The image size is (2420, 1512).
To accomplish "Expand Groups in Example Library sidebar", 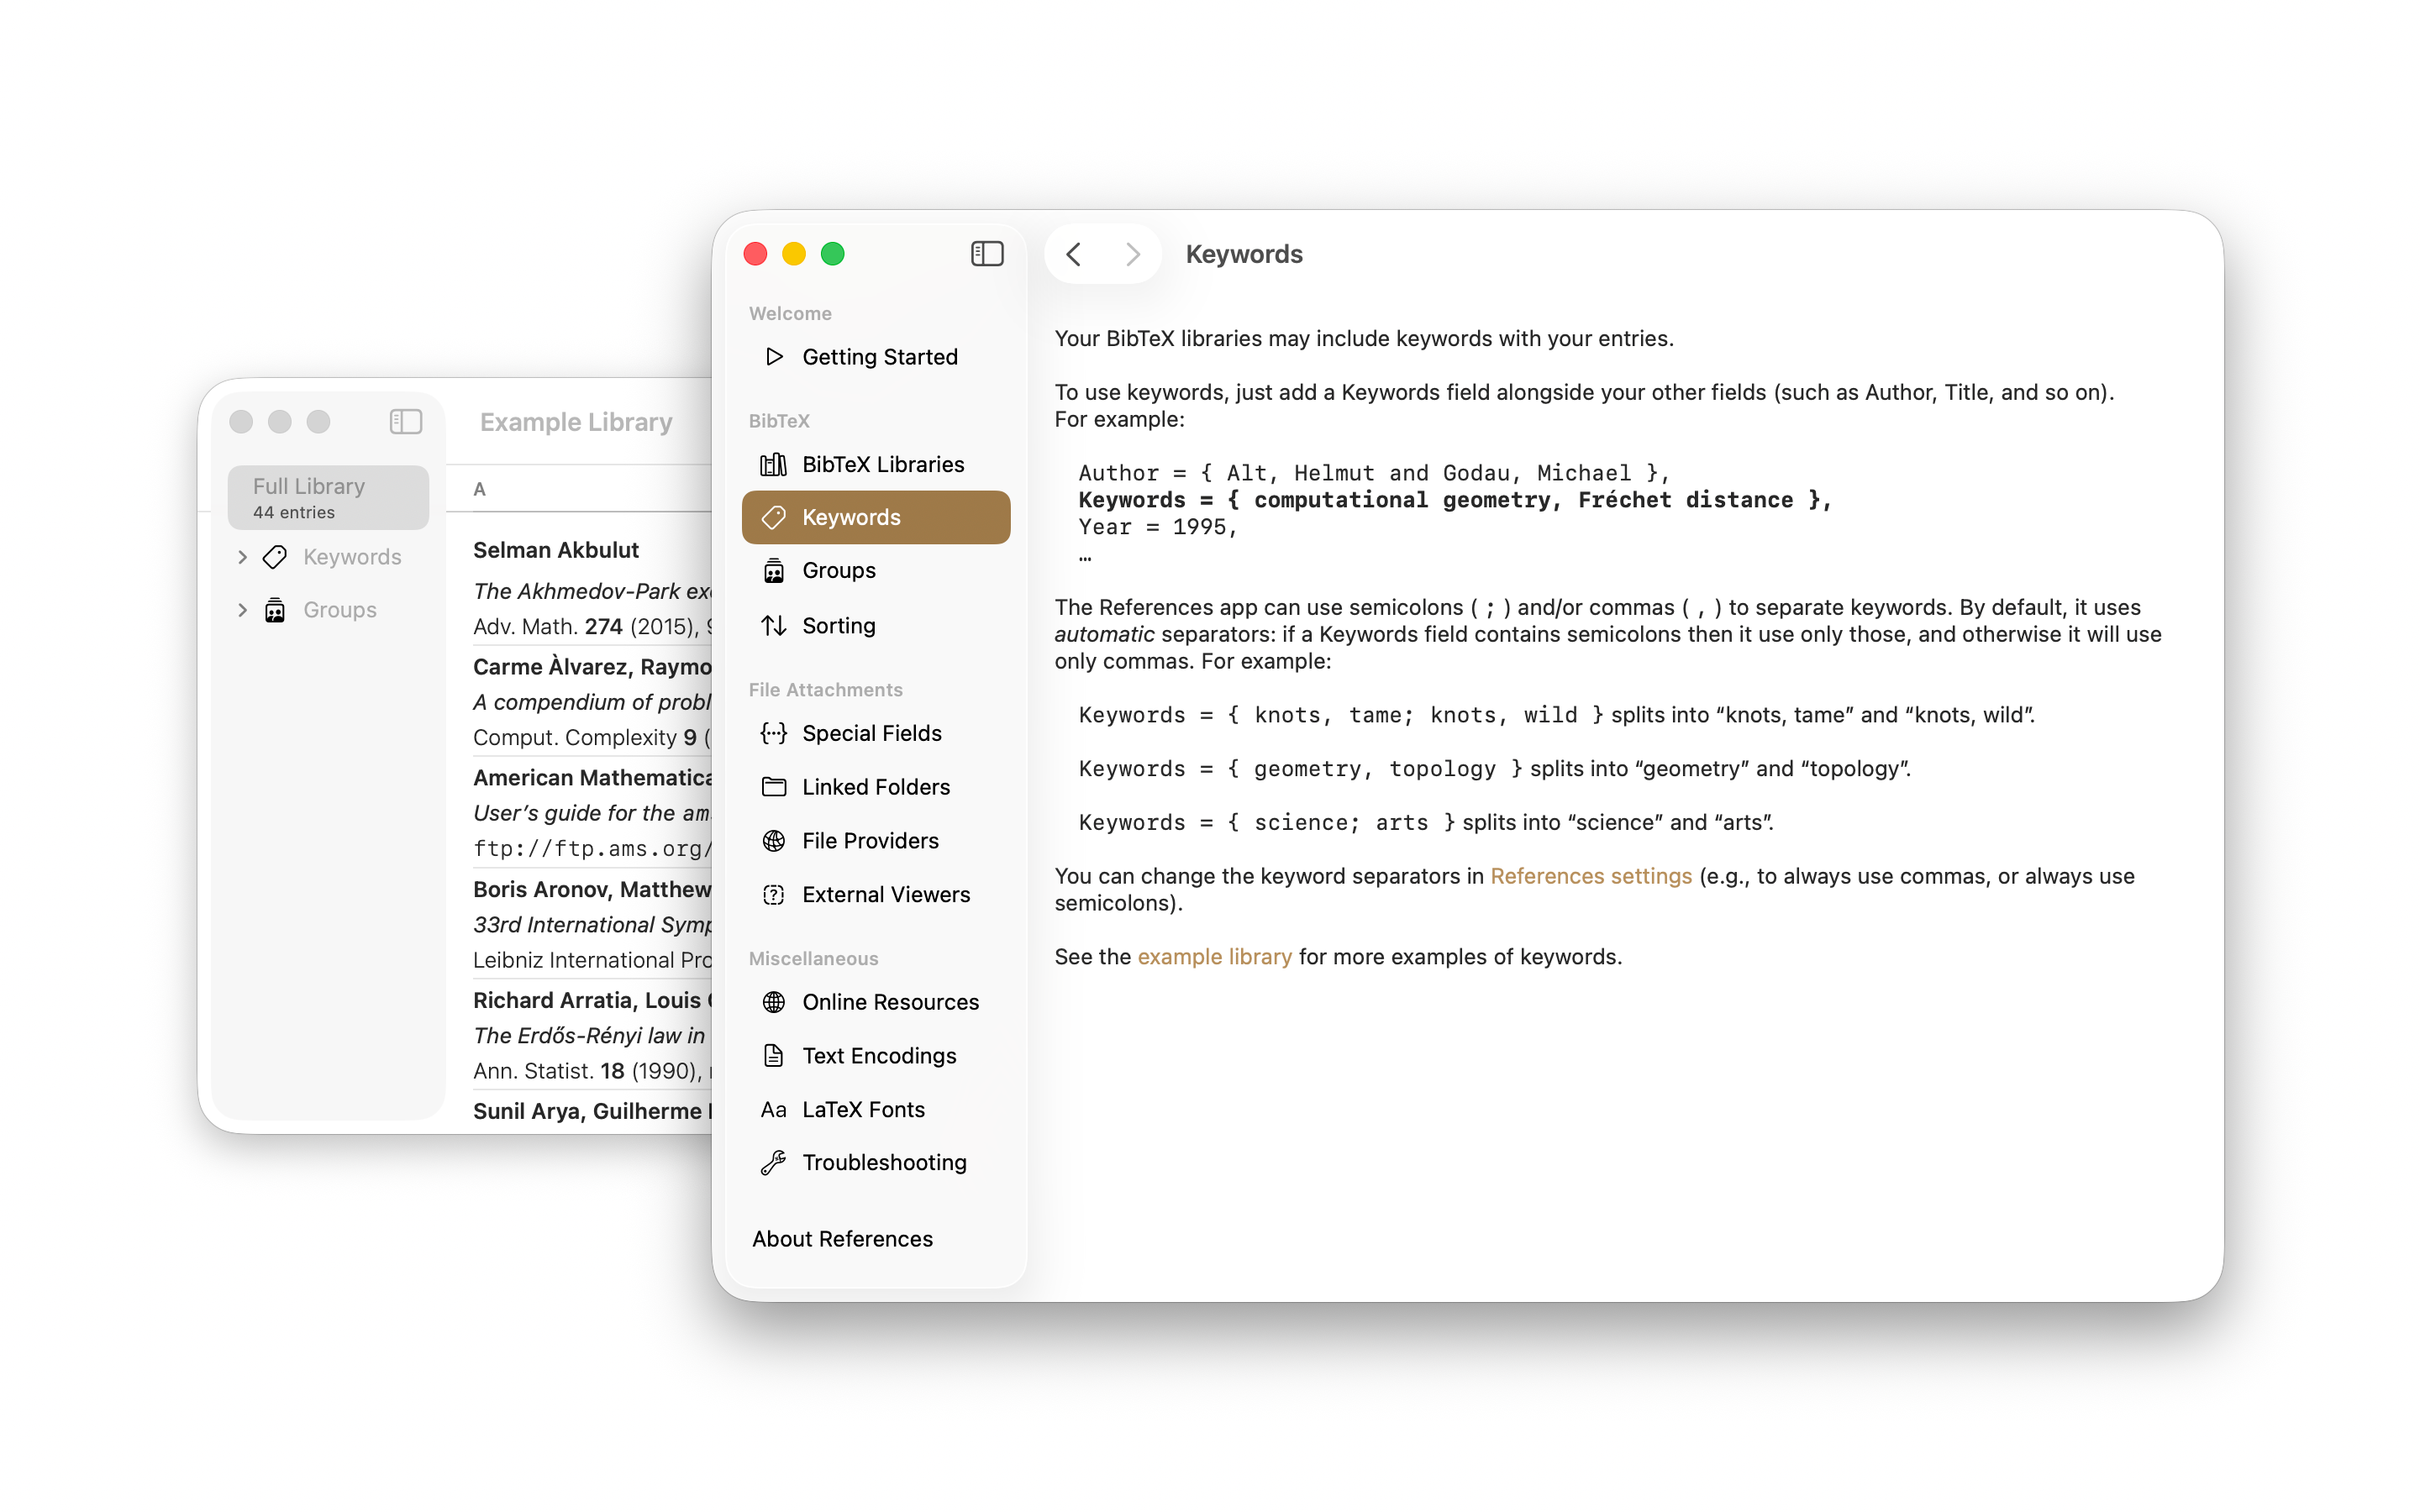I will pos(242,610).
